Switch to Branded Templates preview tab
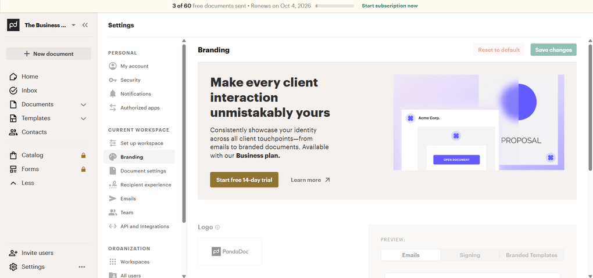The width and height of the screenshot is (593, 278). click(x=531, y=255)
